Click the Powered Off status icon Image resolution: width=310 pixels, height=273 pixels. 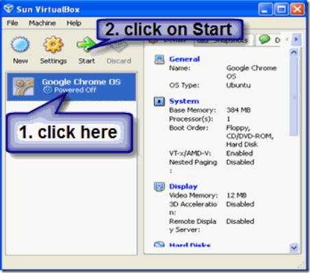click(x=48, y=90)
